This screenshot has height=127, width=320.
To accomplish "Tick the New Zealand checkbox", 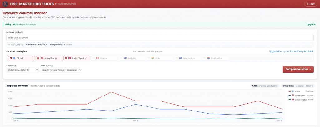I will click(177, 58).
